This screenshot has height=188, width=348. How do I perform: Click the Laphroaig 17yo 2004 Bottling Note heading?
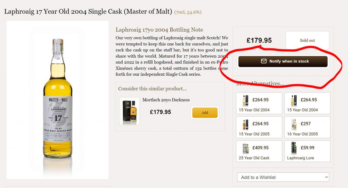pos(159,30)
